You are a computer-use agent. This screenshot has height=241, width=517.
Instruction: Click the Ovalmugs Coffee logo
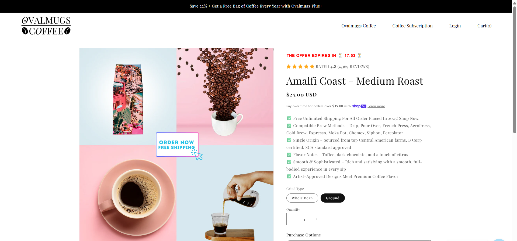(46, 26)
